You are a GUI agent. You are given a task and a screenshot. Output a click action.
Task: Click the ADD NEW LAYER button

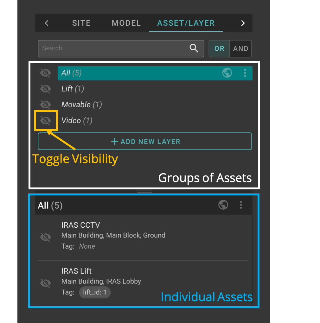tap(145, 141)
